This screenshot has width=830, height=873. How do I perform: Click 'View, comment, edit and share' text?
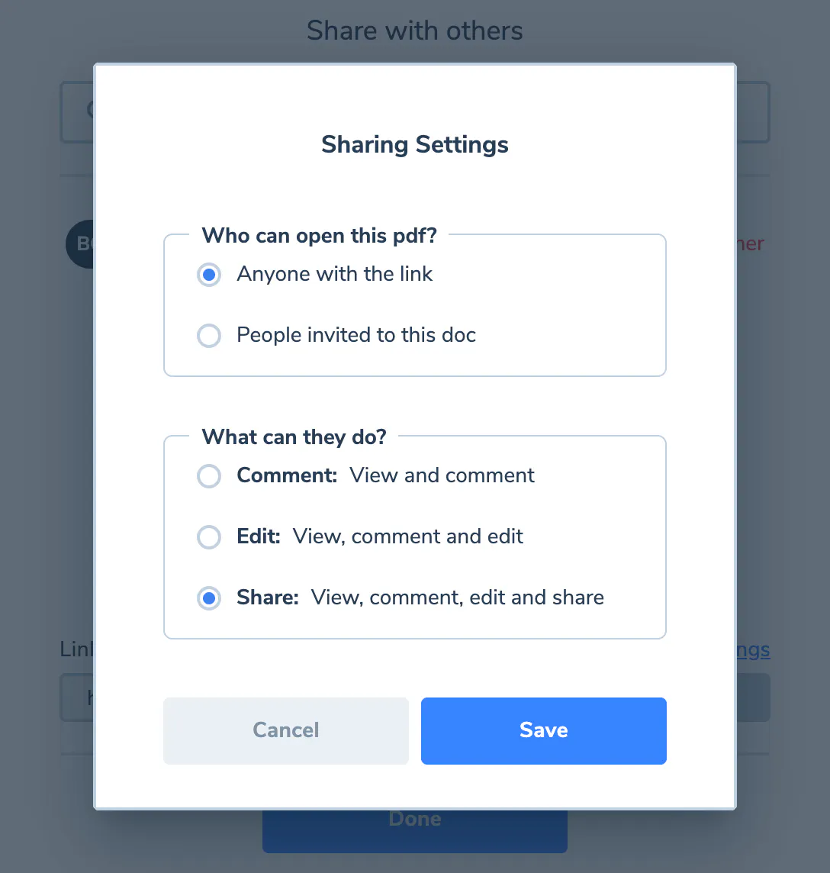coord(458,598)
